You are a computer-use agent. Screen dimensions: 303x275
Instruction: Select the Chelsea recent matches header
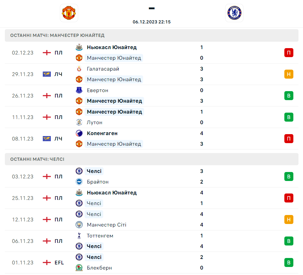[x=37, y=159]
